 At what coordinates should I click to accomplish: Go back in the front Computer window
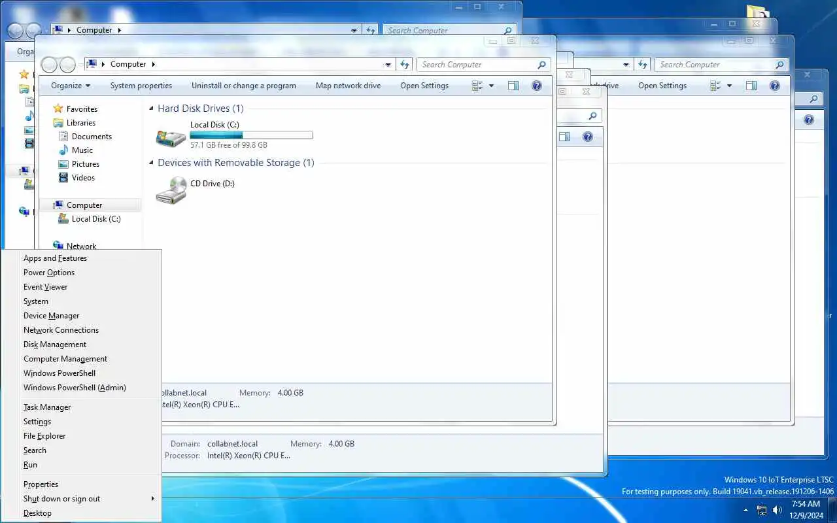pos(49,65)
